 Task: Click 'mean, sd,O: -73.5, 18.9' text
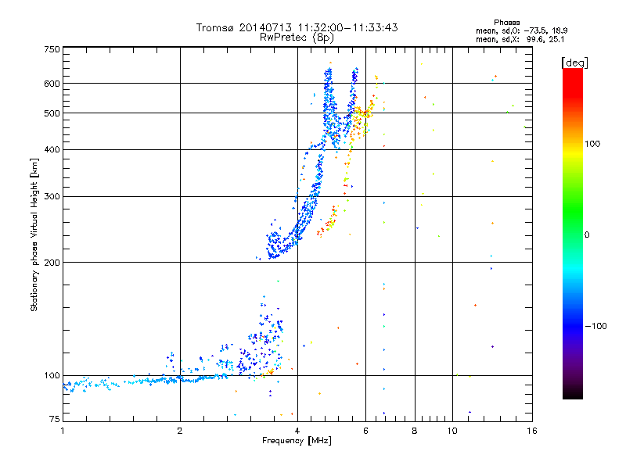click(x=521, y=30)
